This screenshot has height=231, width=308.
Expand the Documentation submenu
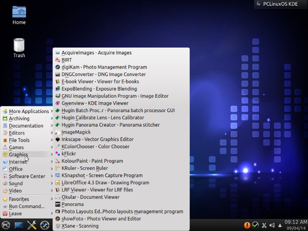click(x=27, y=126)
